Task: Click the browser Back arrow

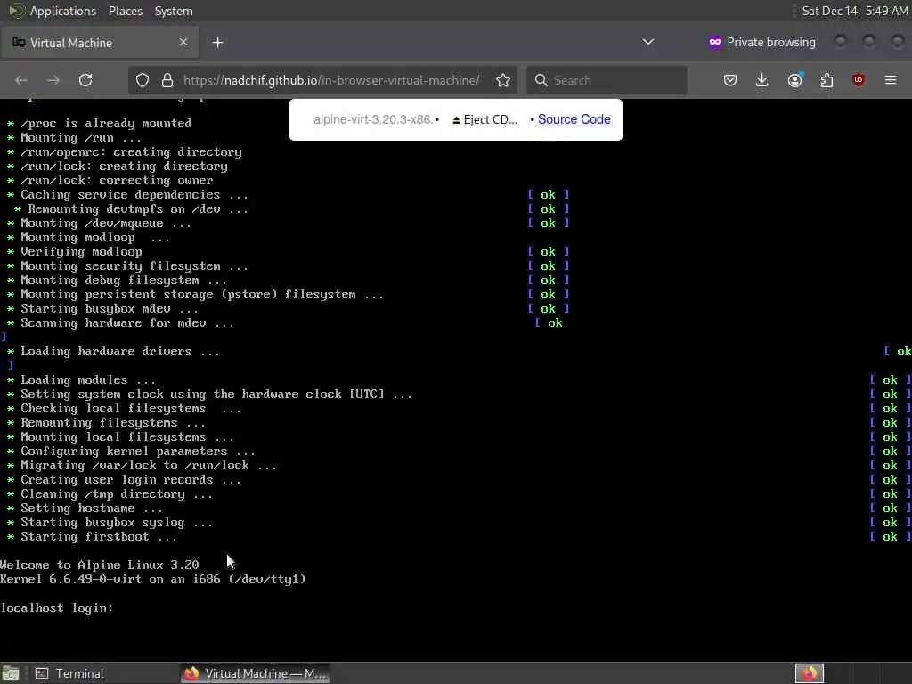Action: point(21,80)
